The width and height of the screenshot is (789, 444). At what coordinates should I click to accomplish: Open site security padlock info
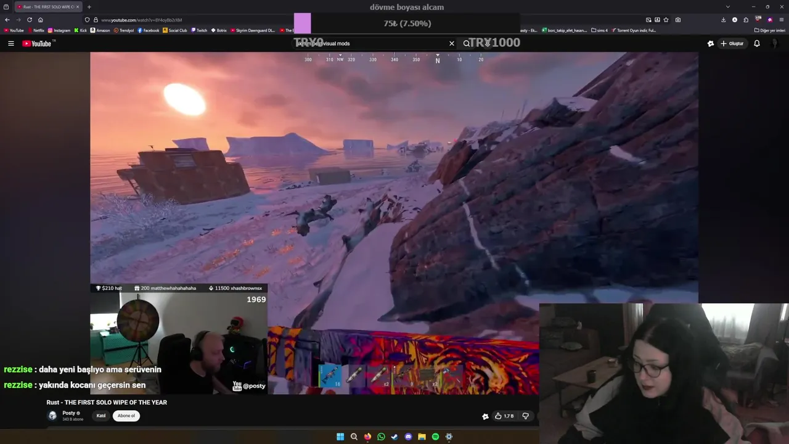(96, 20)
